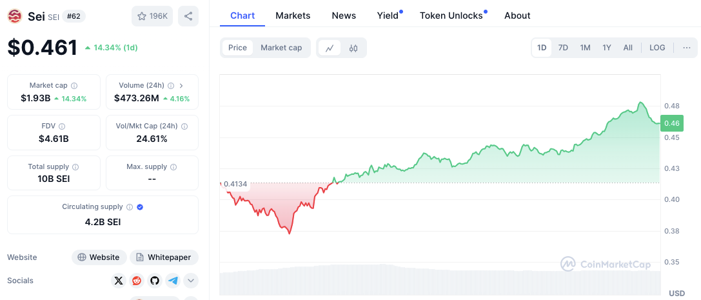Toggle chart to Price view

click(237, 48)
